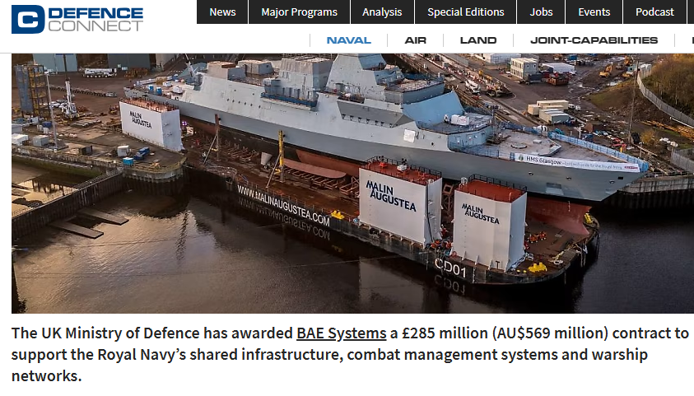Open the News menu item

click(x=222, y=12)
